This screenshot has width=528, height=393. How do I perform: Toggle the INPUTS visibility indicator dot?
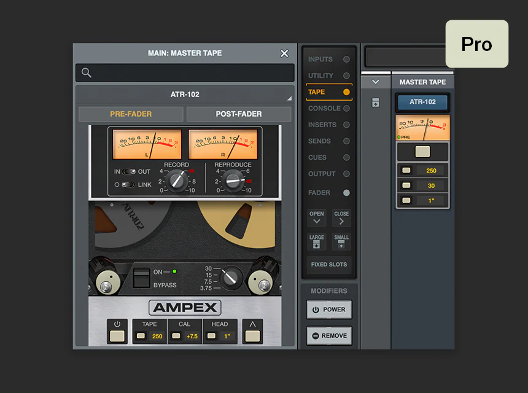(346, 60)
